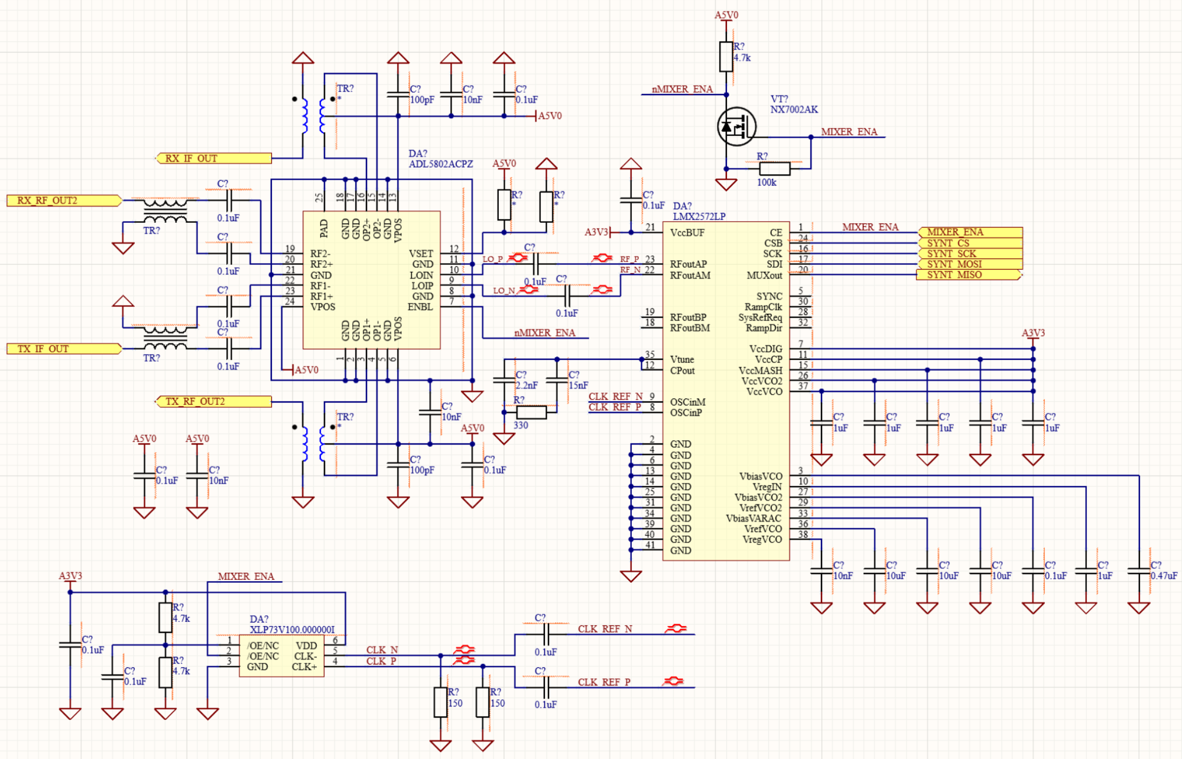This screenshot has height=759, width=1182.
Task: Click the 0.47uF capacitor at far right
Action: (1139, 571)
